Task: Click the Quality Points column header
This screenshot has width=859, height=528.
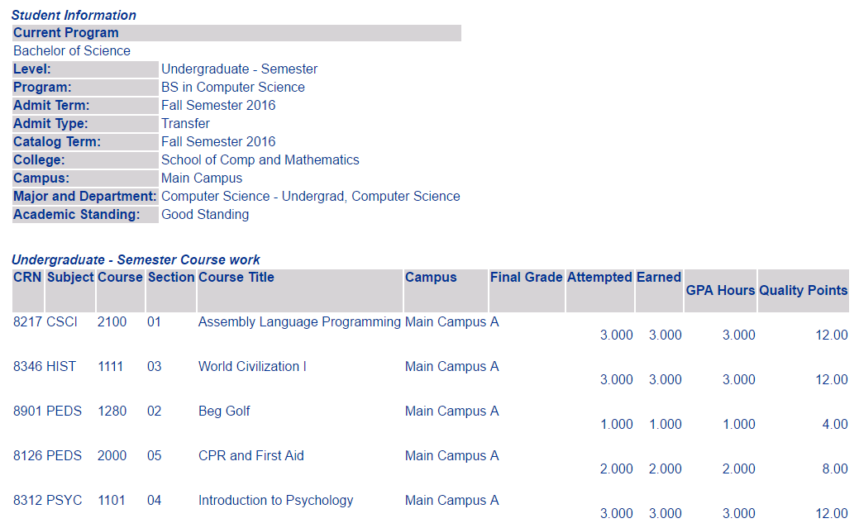Action: (x=803, y=290)
